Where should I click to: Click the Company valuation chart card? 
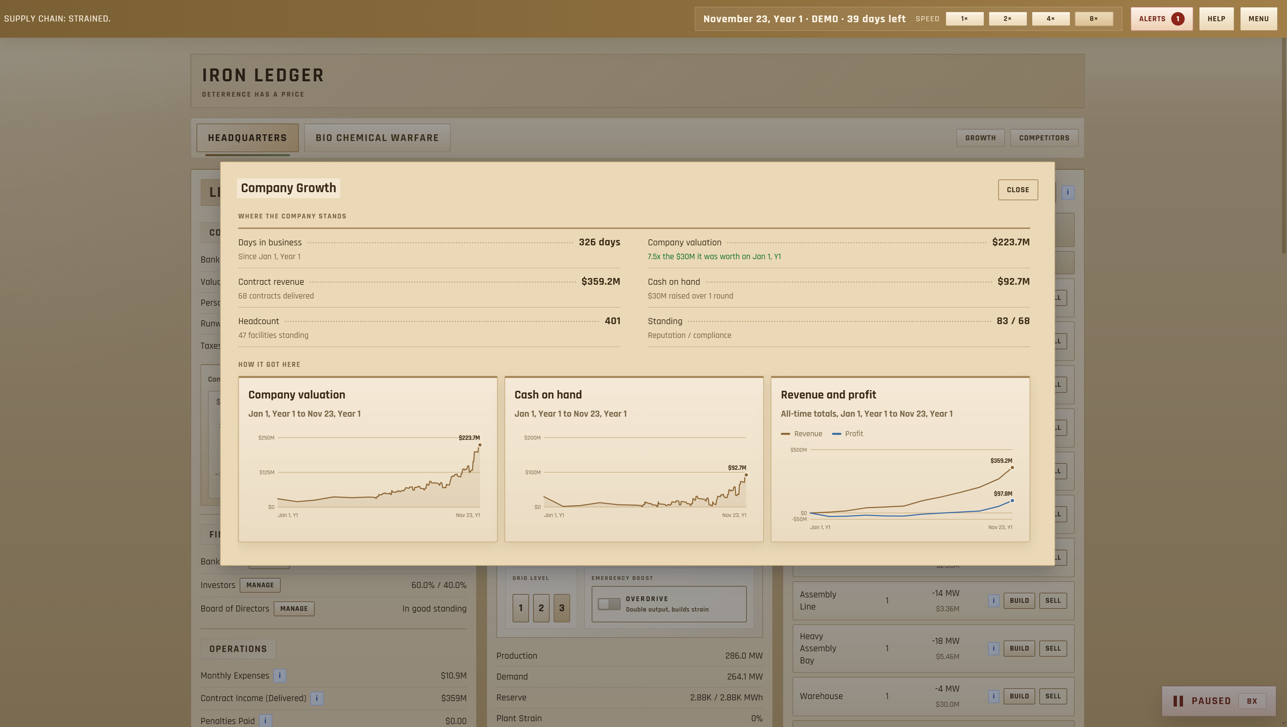pos(368,459)
